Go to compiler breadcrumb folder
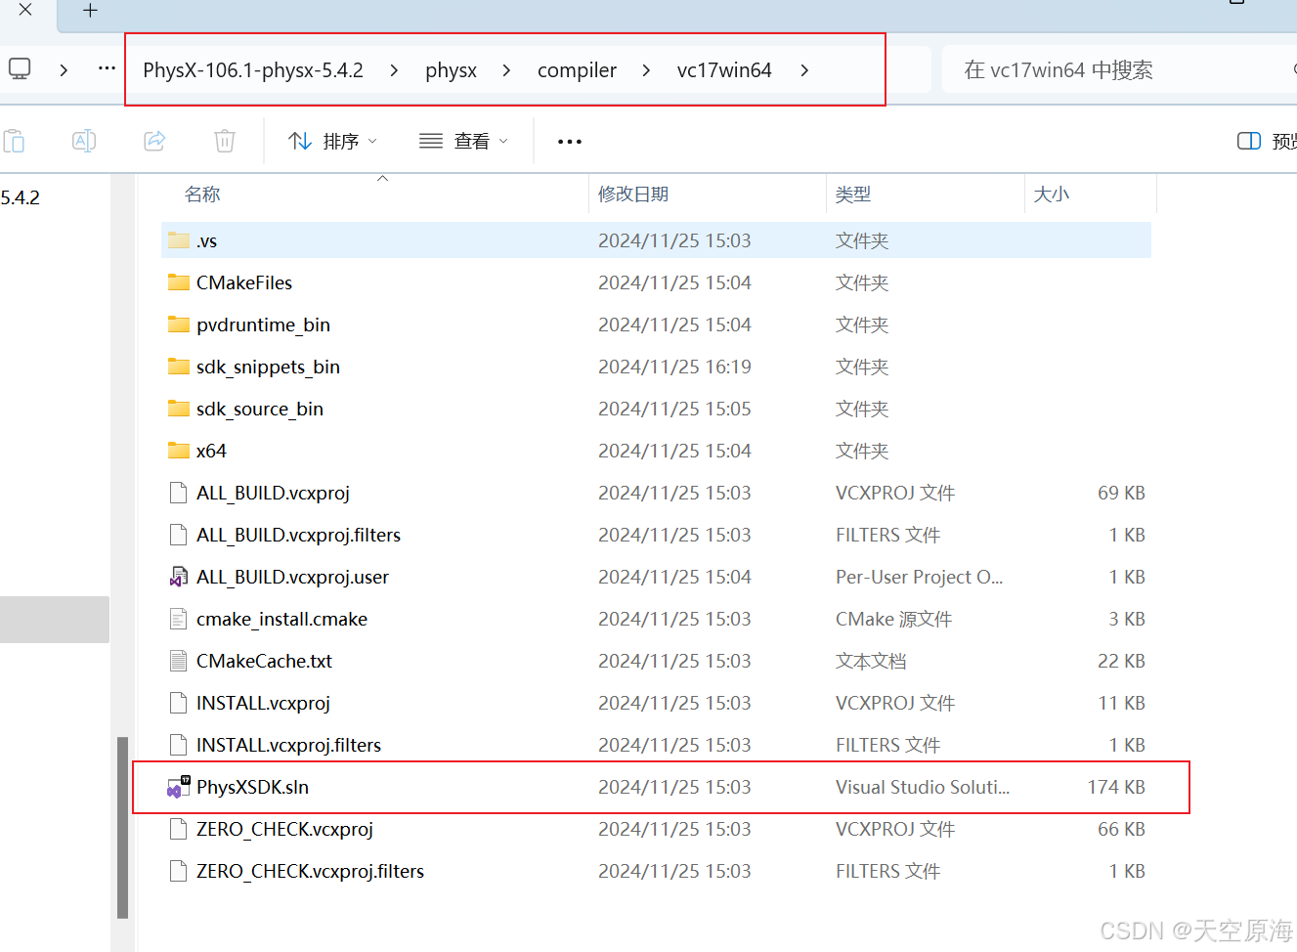The width and height of the screenshot is (1297, 952). (577, 70)
